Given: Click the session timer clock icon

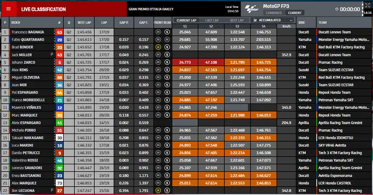Looking at the screenshot, I should (x=337, y=9).
